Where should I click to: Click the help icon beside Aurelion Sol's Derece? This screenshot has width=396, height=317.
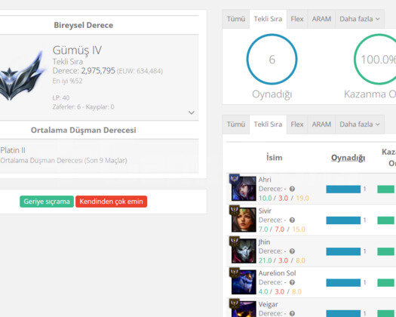(x=292, y=282)
